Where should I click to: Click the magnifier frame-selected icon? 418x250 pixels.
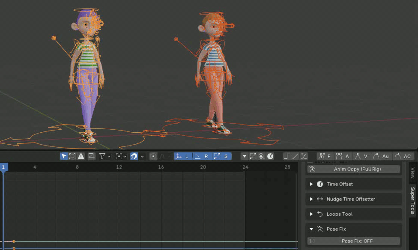262,156
